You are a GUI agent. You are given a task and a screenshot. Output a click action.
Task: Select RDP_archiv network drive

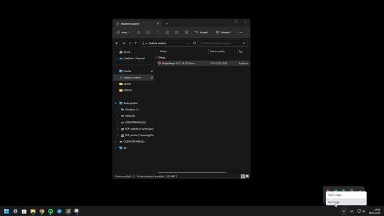click(x=137, y=135)
